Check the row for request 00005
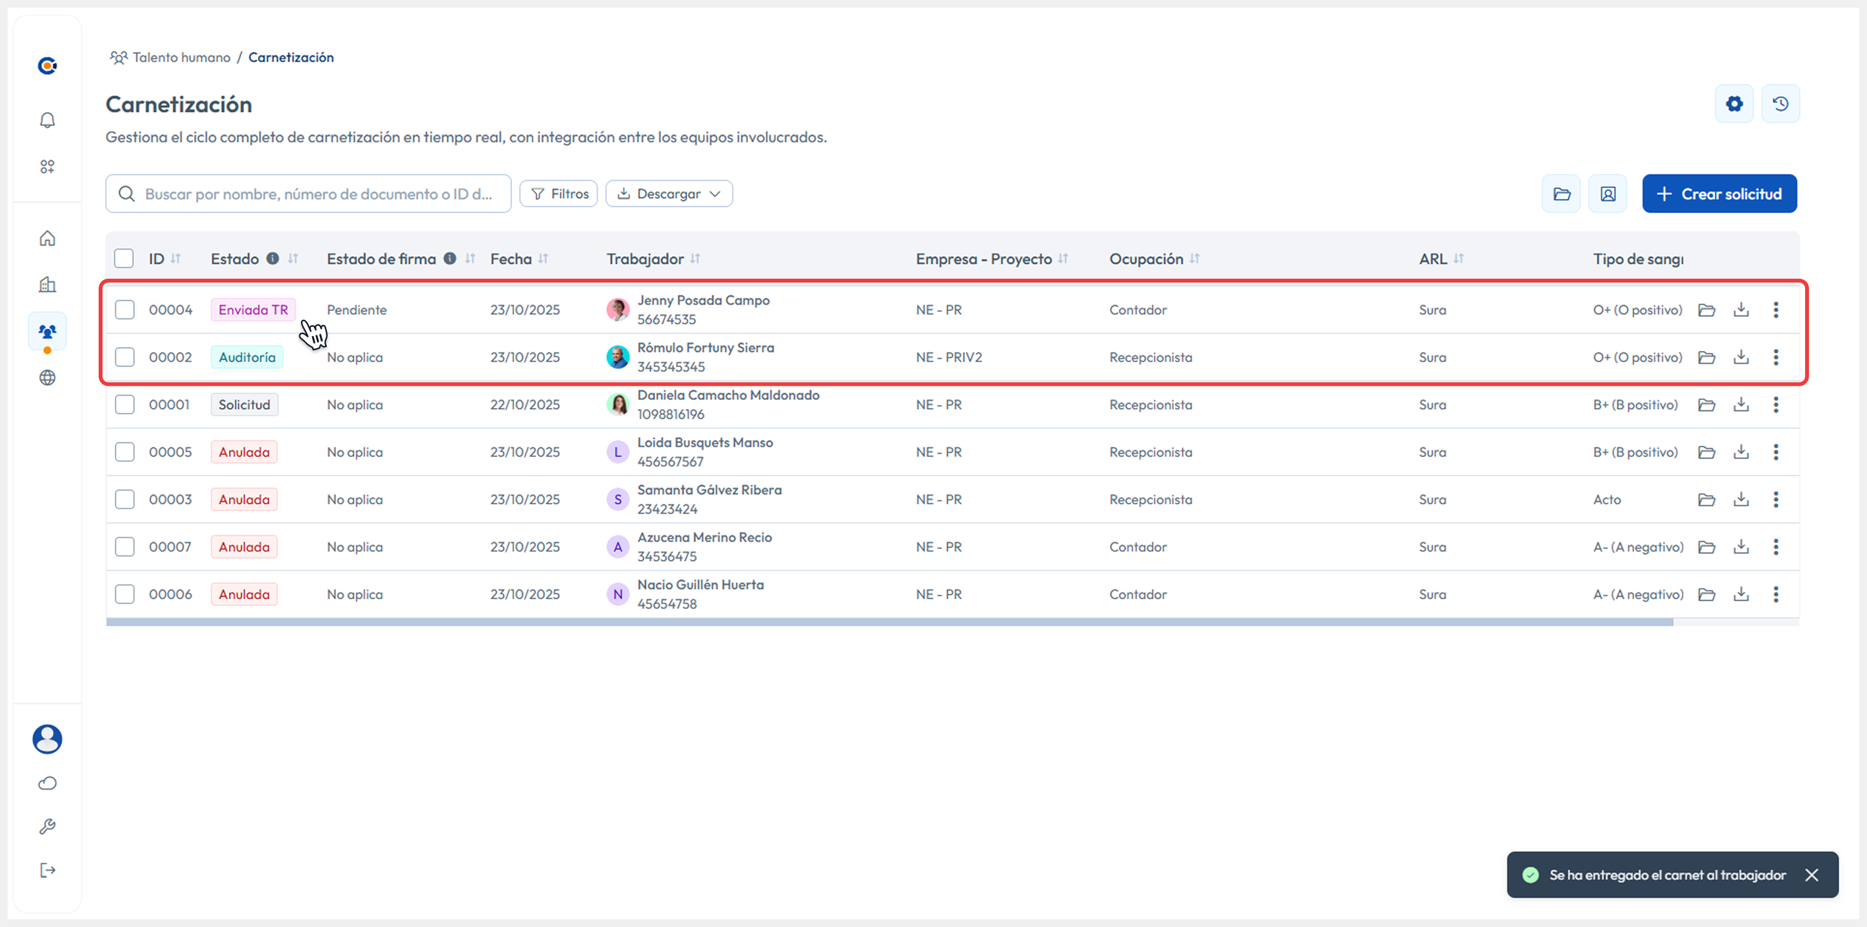1867x927 pixels. point(124,452)
